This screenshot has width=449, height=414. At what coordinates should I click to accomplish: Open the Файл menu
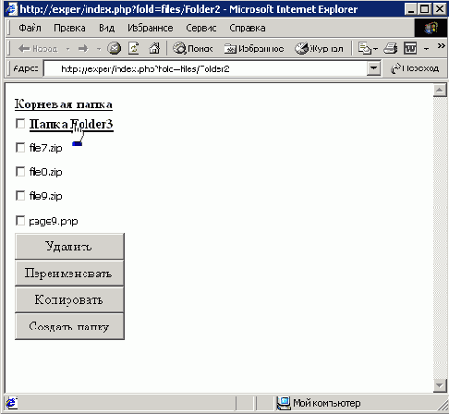pyautogui.click(x=30, y=28)
